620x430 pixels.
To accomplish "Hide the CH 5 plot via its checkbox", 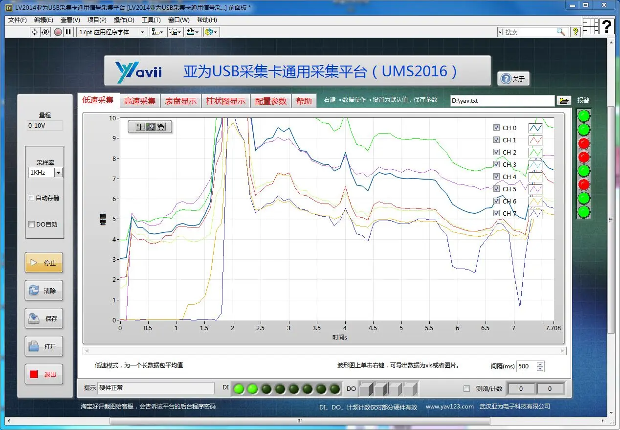I will pyautogui.click(x=496, y=189).
